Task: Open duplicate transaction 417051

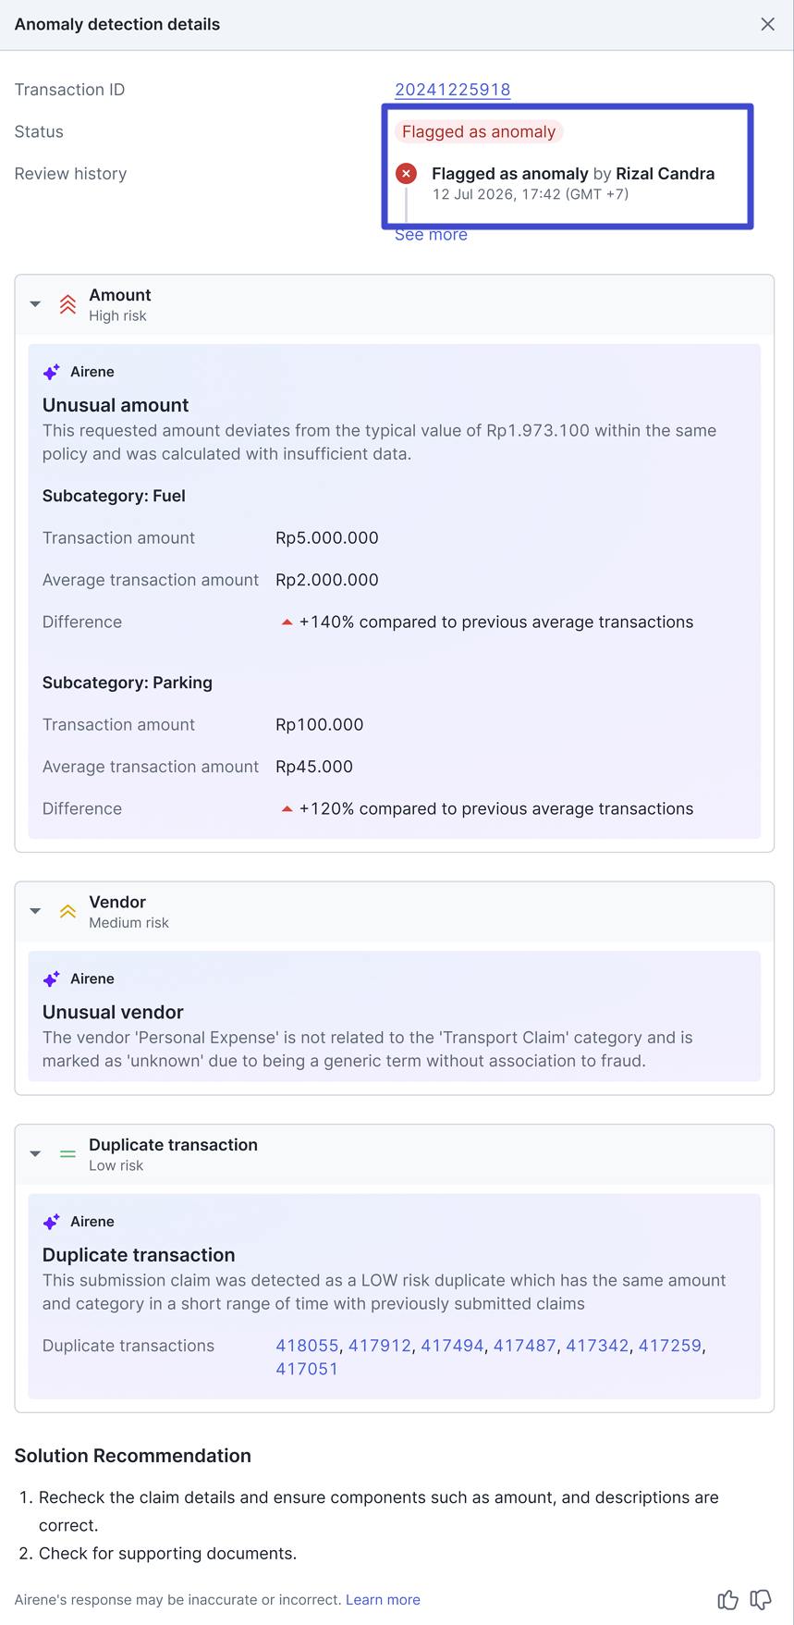Action: point(307,1369)
